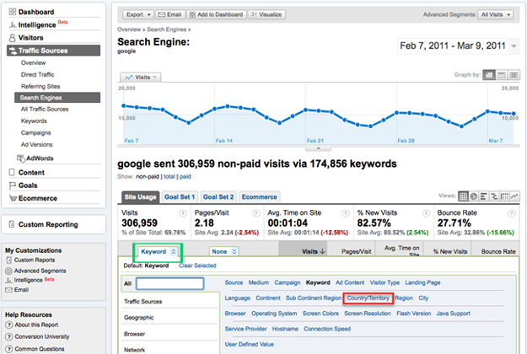The width and height of the screenshot is (527, 354).
Task: Click the Feb 7 data point on graph
Action: [x=124, y=106]
